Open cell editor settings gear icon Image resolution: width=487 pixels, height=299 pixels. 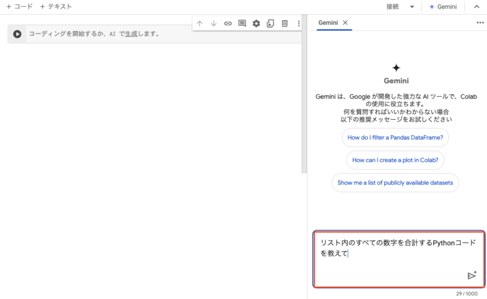[256, 23]
